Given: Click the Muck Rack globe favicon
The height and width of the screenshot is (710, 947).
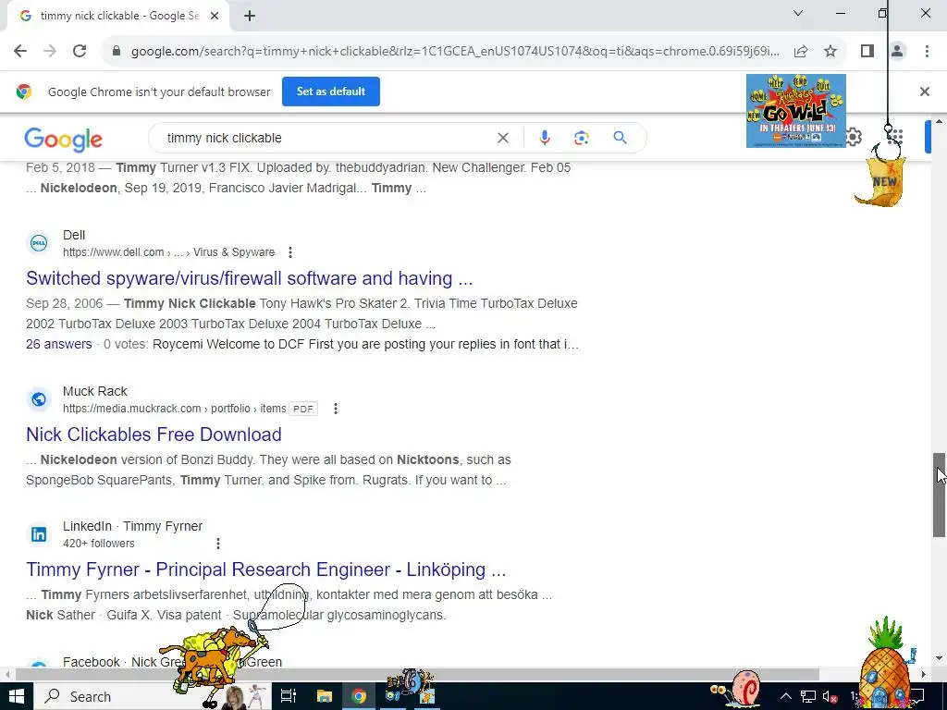Looking at the screenshot, I should (x=39, y=399).
